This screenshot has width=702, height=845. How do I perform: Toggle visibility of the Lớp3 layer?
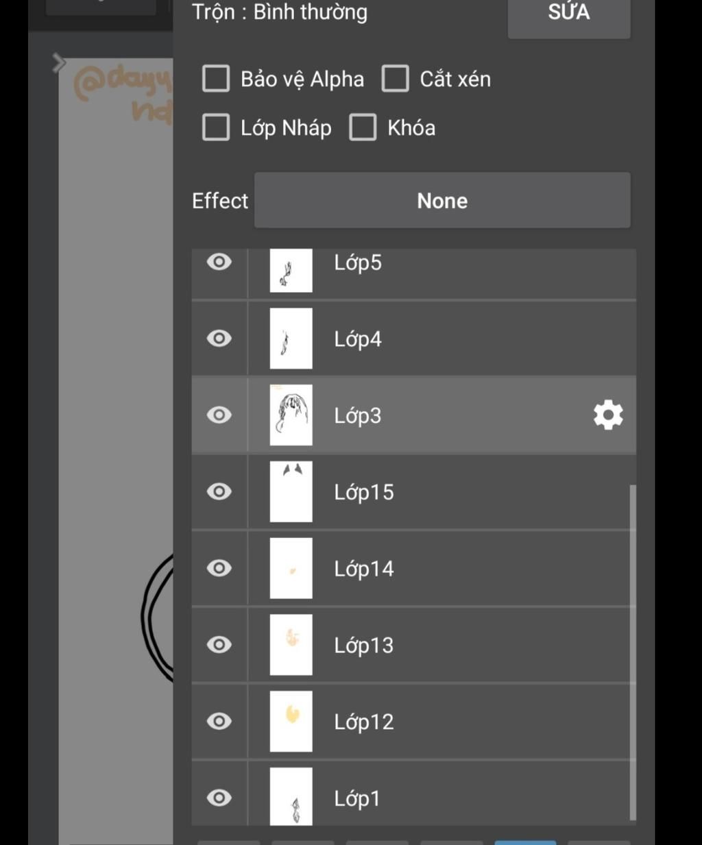[219, 415]
